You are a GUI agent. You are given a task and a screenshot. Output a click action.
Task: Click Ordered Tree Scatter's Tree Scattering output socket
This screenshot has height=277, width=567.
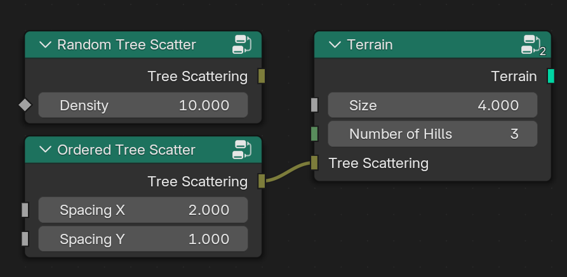[x=261, y=181]
